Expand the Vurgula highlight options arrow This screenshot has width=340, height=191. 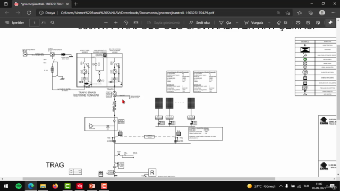(269, 23)
